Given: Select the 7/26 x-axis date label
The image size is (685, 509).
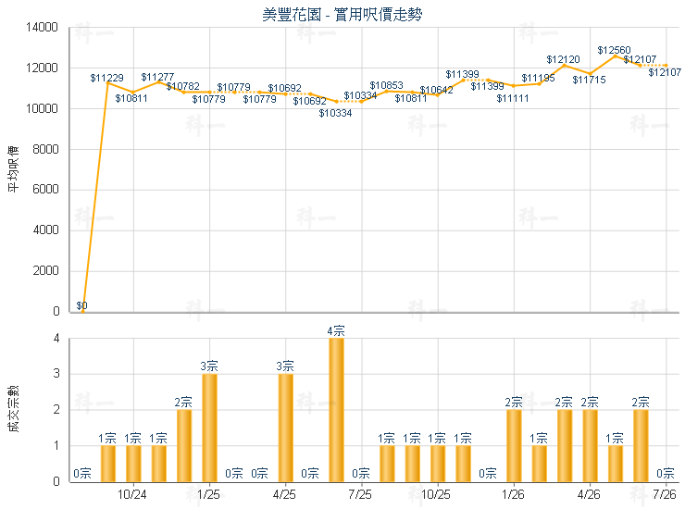Looking at the screenshot, I should coord(665,494).
